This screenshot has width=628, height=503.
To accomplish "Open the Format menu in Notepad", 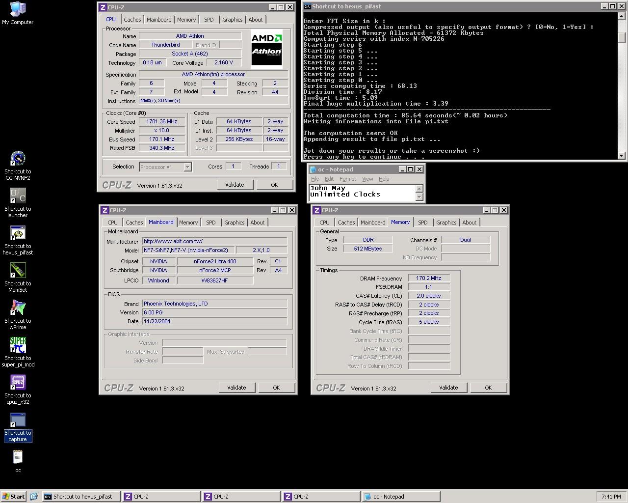I will [x=348, y=179].
